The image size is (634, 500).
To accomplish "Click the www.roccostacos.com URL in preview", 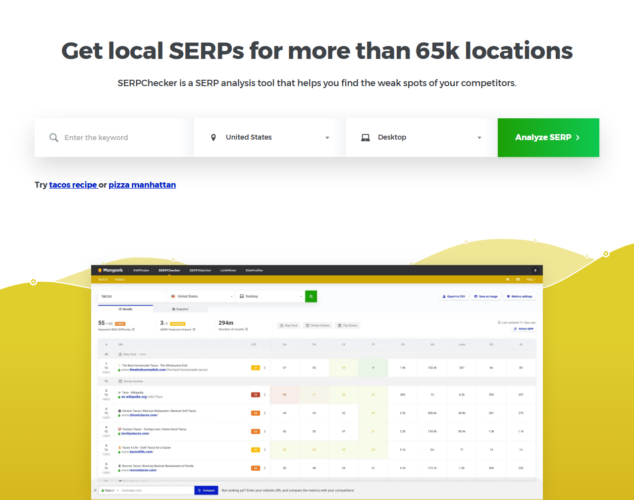I will point(139,470).
